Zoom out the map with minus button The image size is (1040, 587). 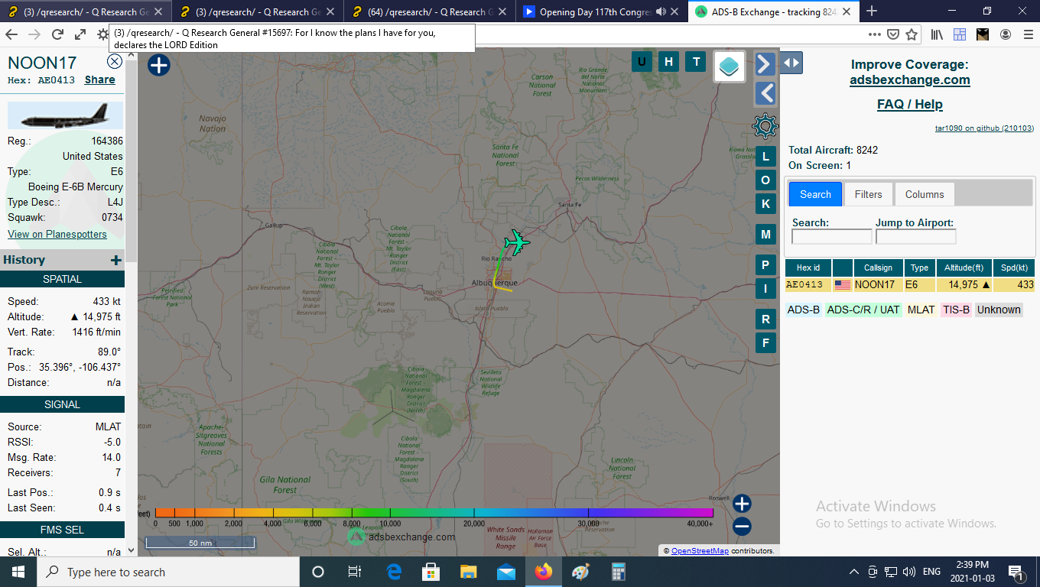point(742,526)
